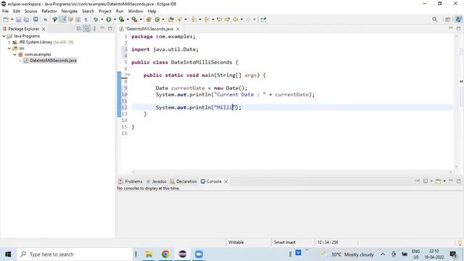Viewport: 464px width, 261px height.
Task: Click the New file toolbar icon
Action: tap(6, 20)
